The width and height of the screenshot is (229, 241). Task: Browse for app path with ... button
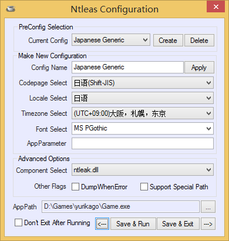pos(208,206)
